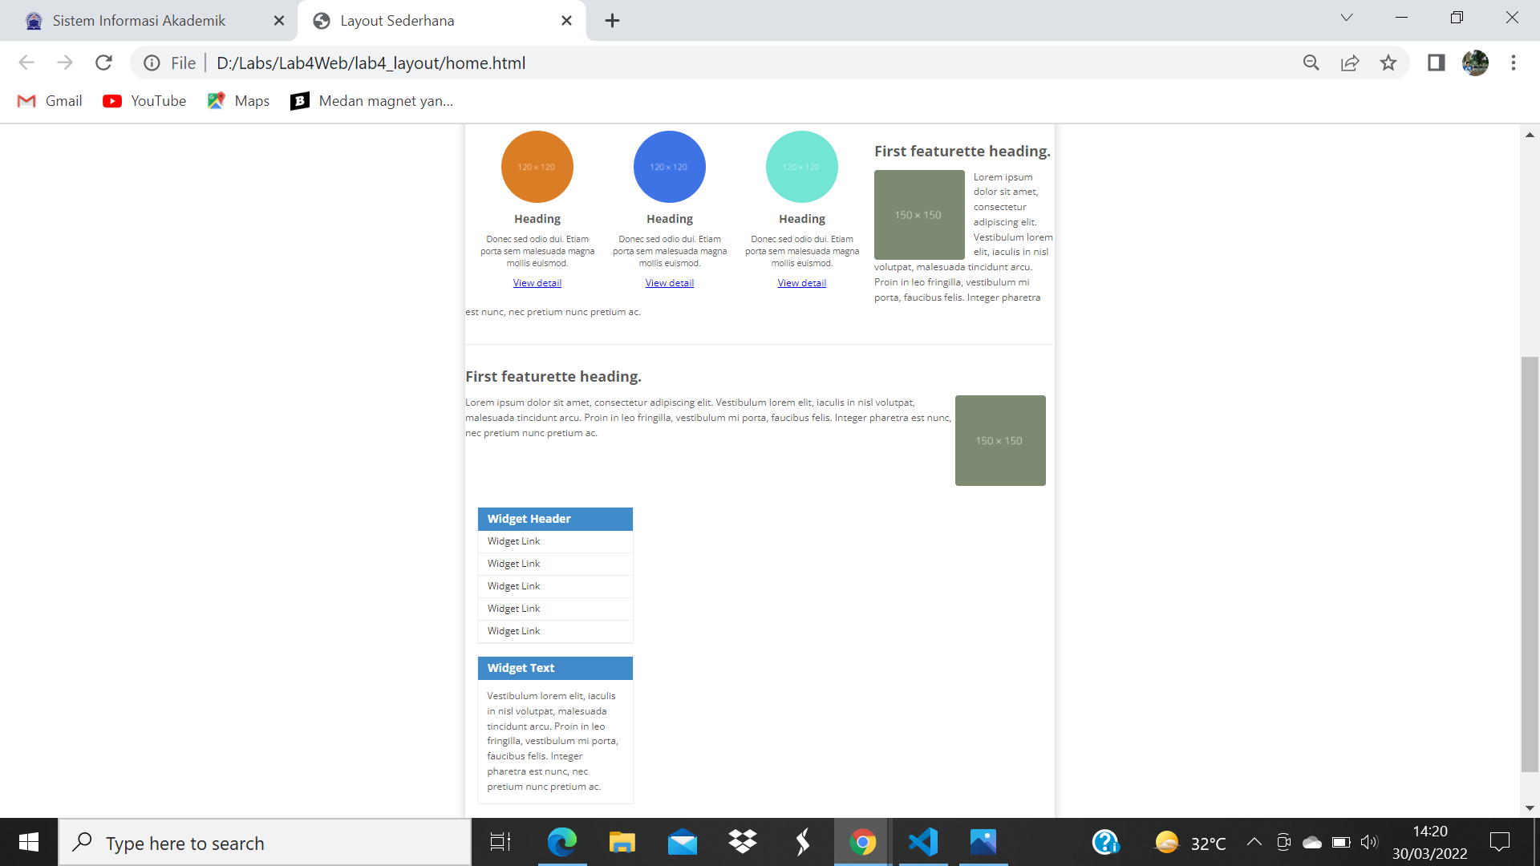Launch Visual Studio Code from the taskbar

pos(922,842)
